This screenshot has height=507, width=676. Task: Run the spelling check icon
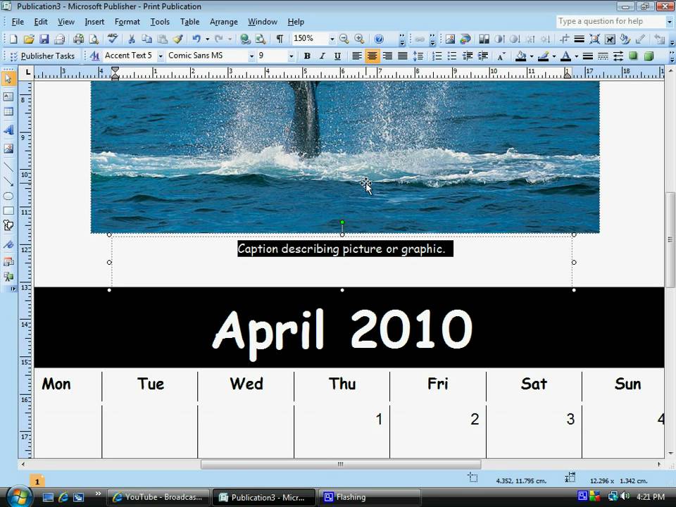[x=113, y=39]
